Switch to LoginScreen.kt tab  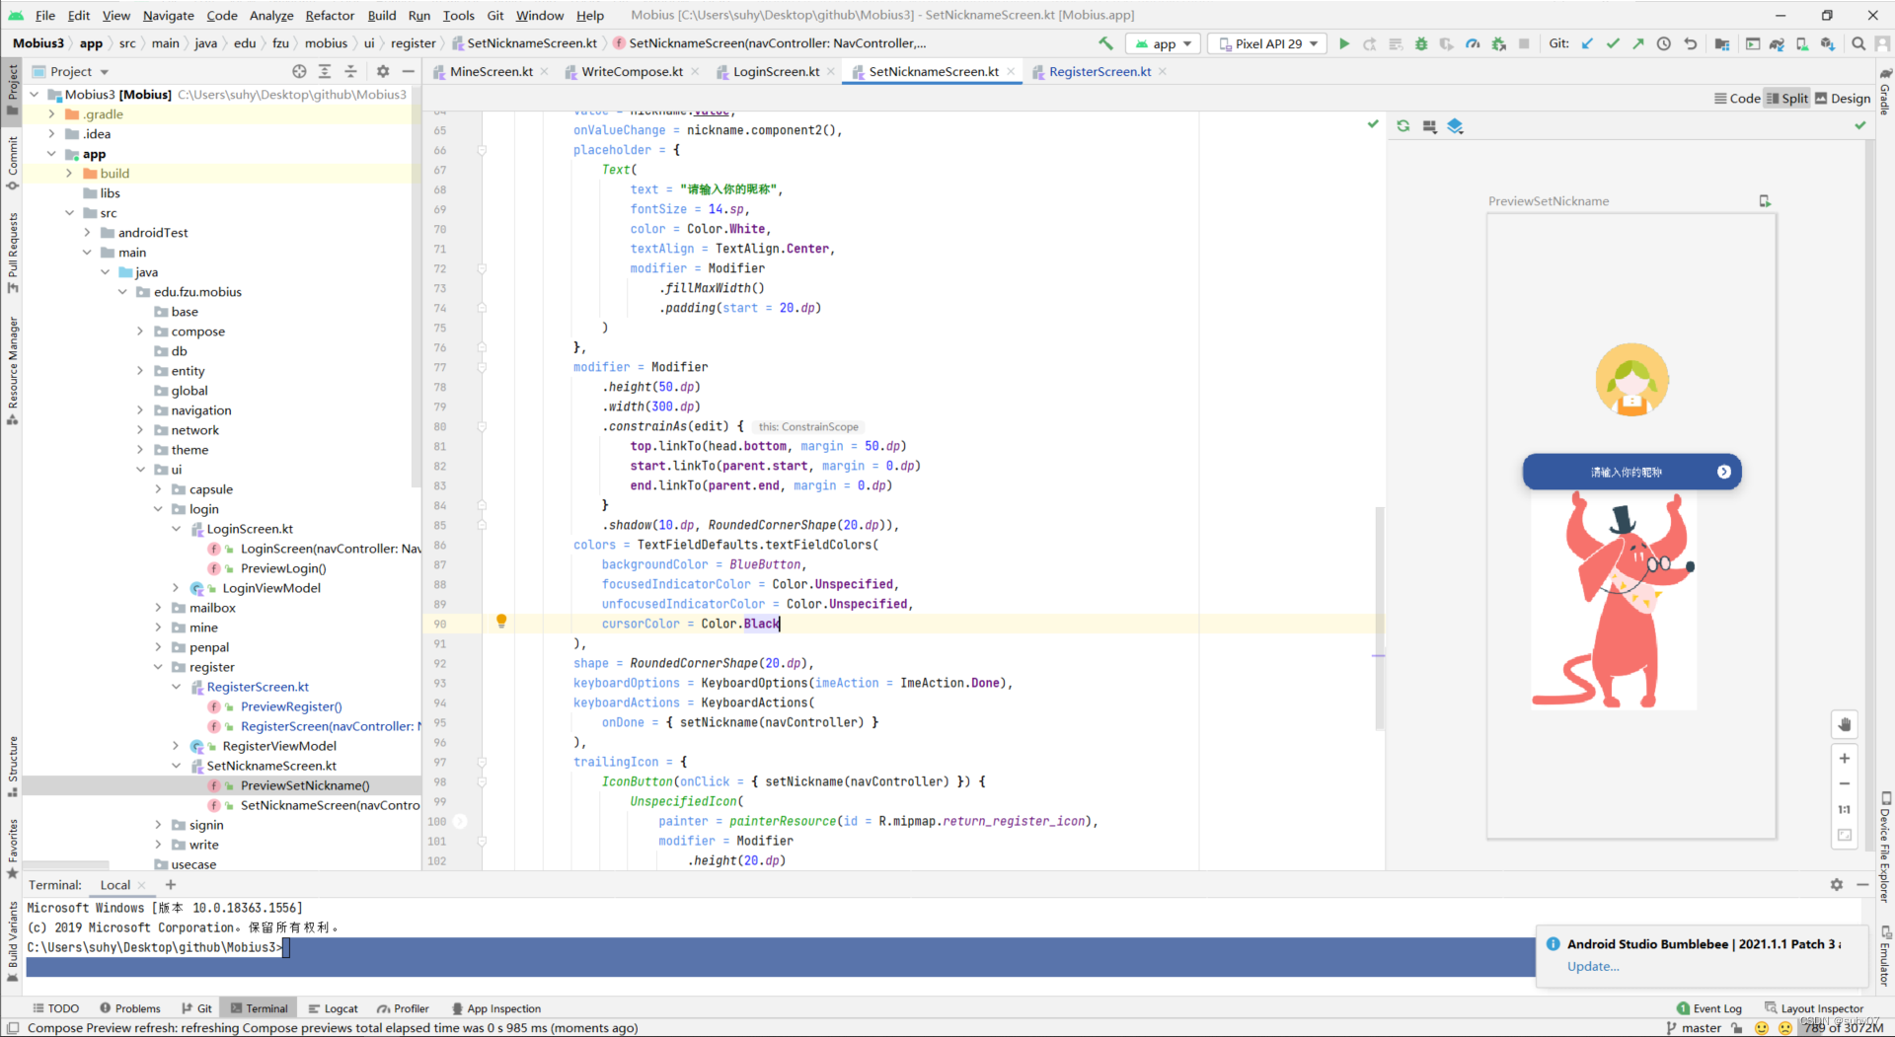click(776, 71)
